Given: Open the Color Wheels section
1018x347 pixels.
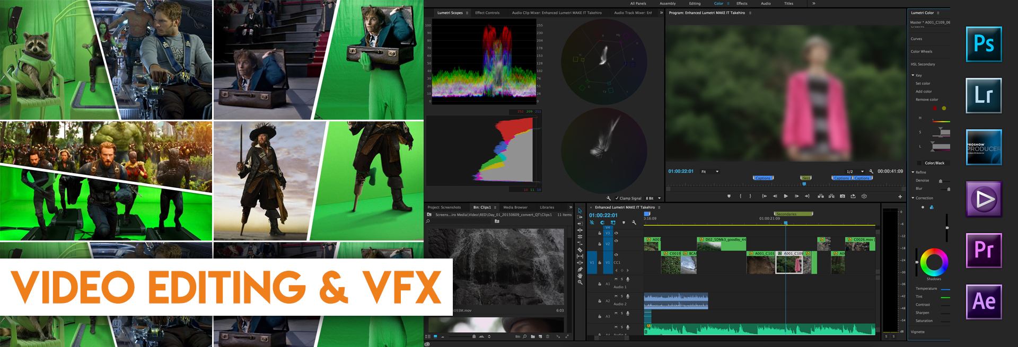Looking at the screenshot, I should pos(922,51).
